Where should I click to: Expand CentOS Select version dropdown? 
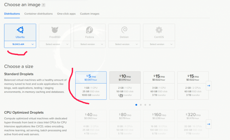tap(159, 44)
